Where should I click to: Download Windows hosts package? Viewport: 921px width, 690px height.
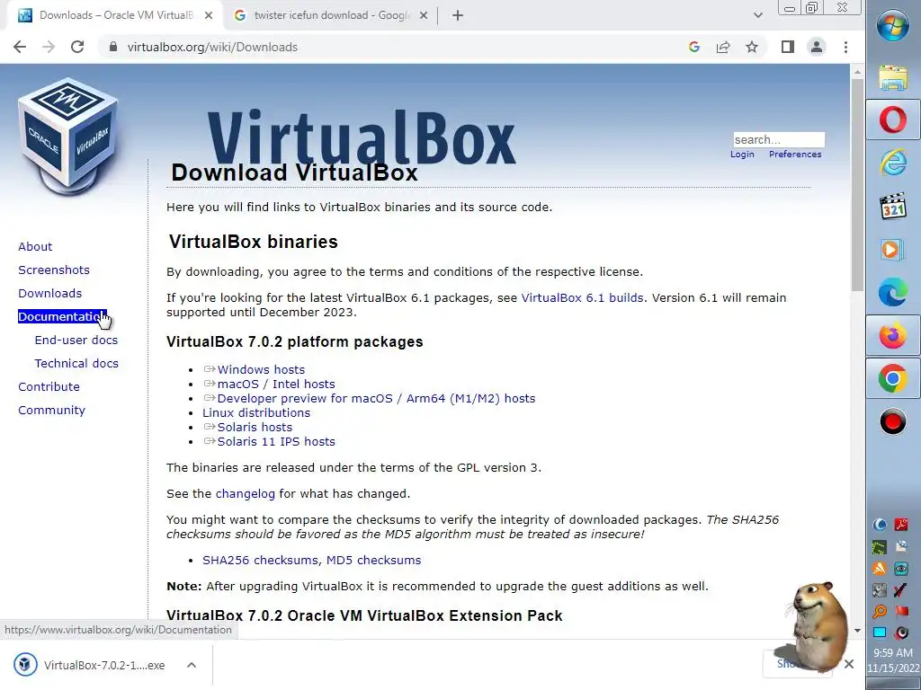(261, 369)
